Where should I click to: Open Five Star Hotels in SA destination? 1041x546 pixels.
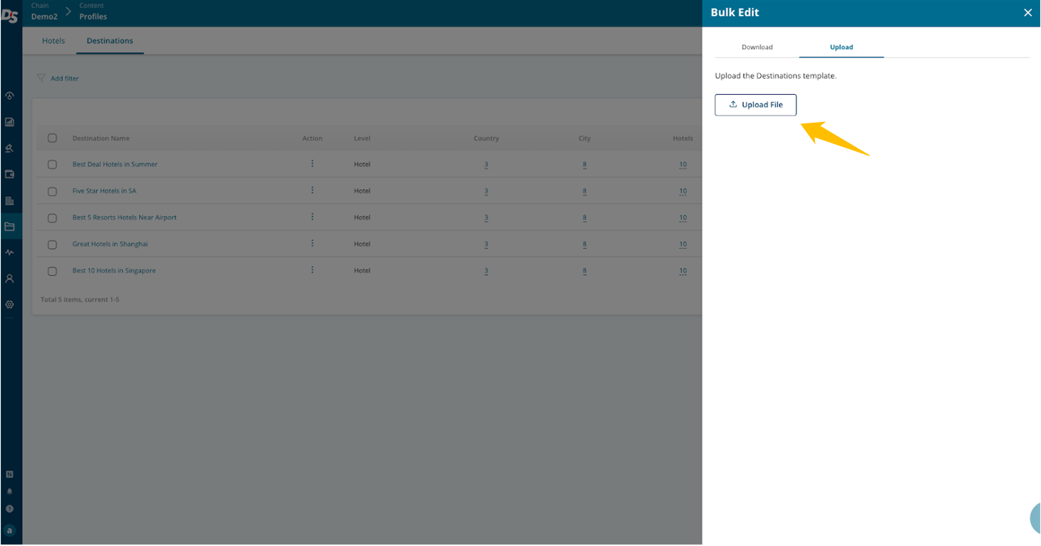(104, 191)
